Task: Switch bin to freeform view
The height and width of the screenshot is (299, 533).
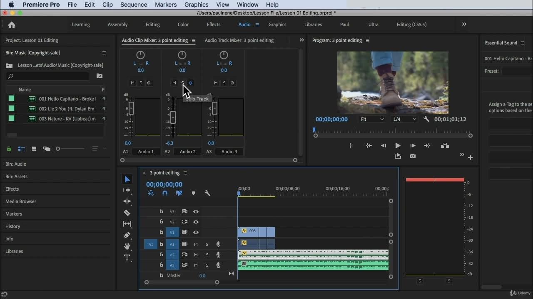Action: pyautogui.click(x=46, y=149)
